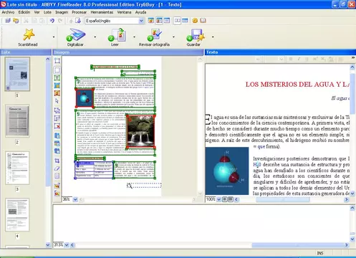356x258 pixels.
Task: Select page 2 thumbnail in Lote panel
Action: [x=17, y=120]
